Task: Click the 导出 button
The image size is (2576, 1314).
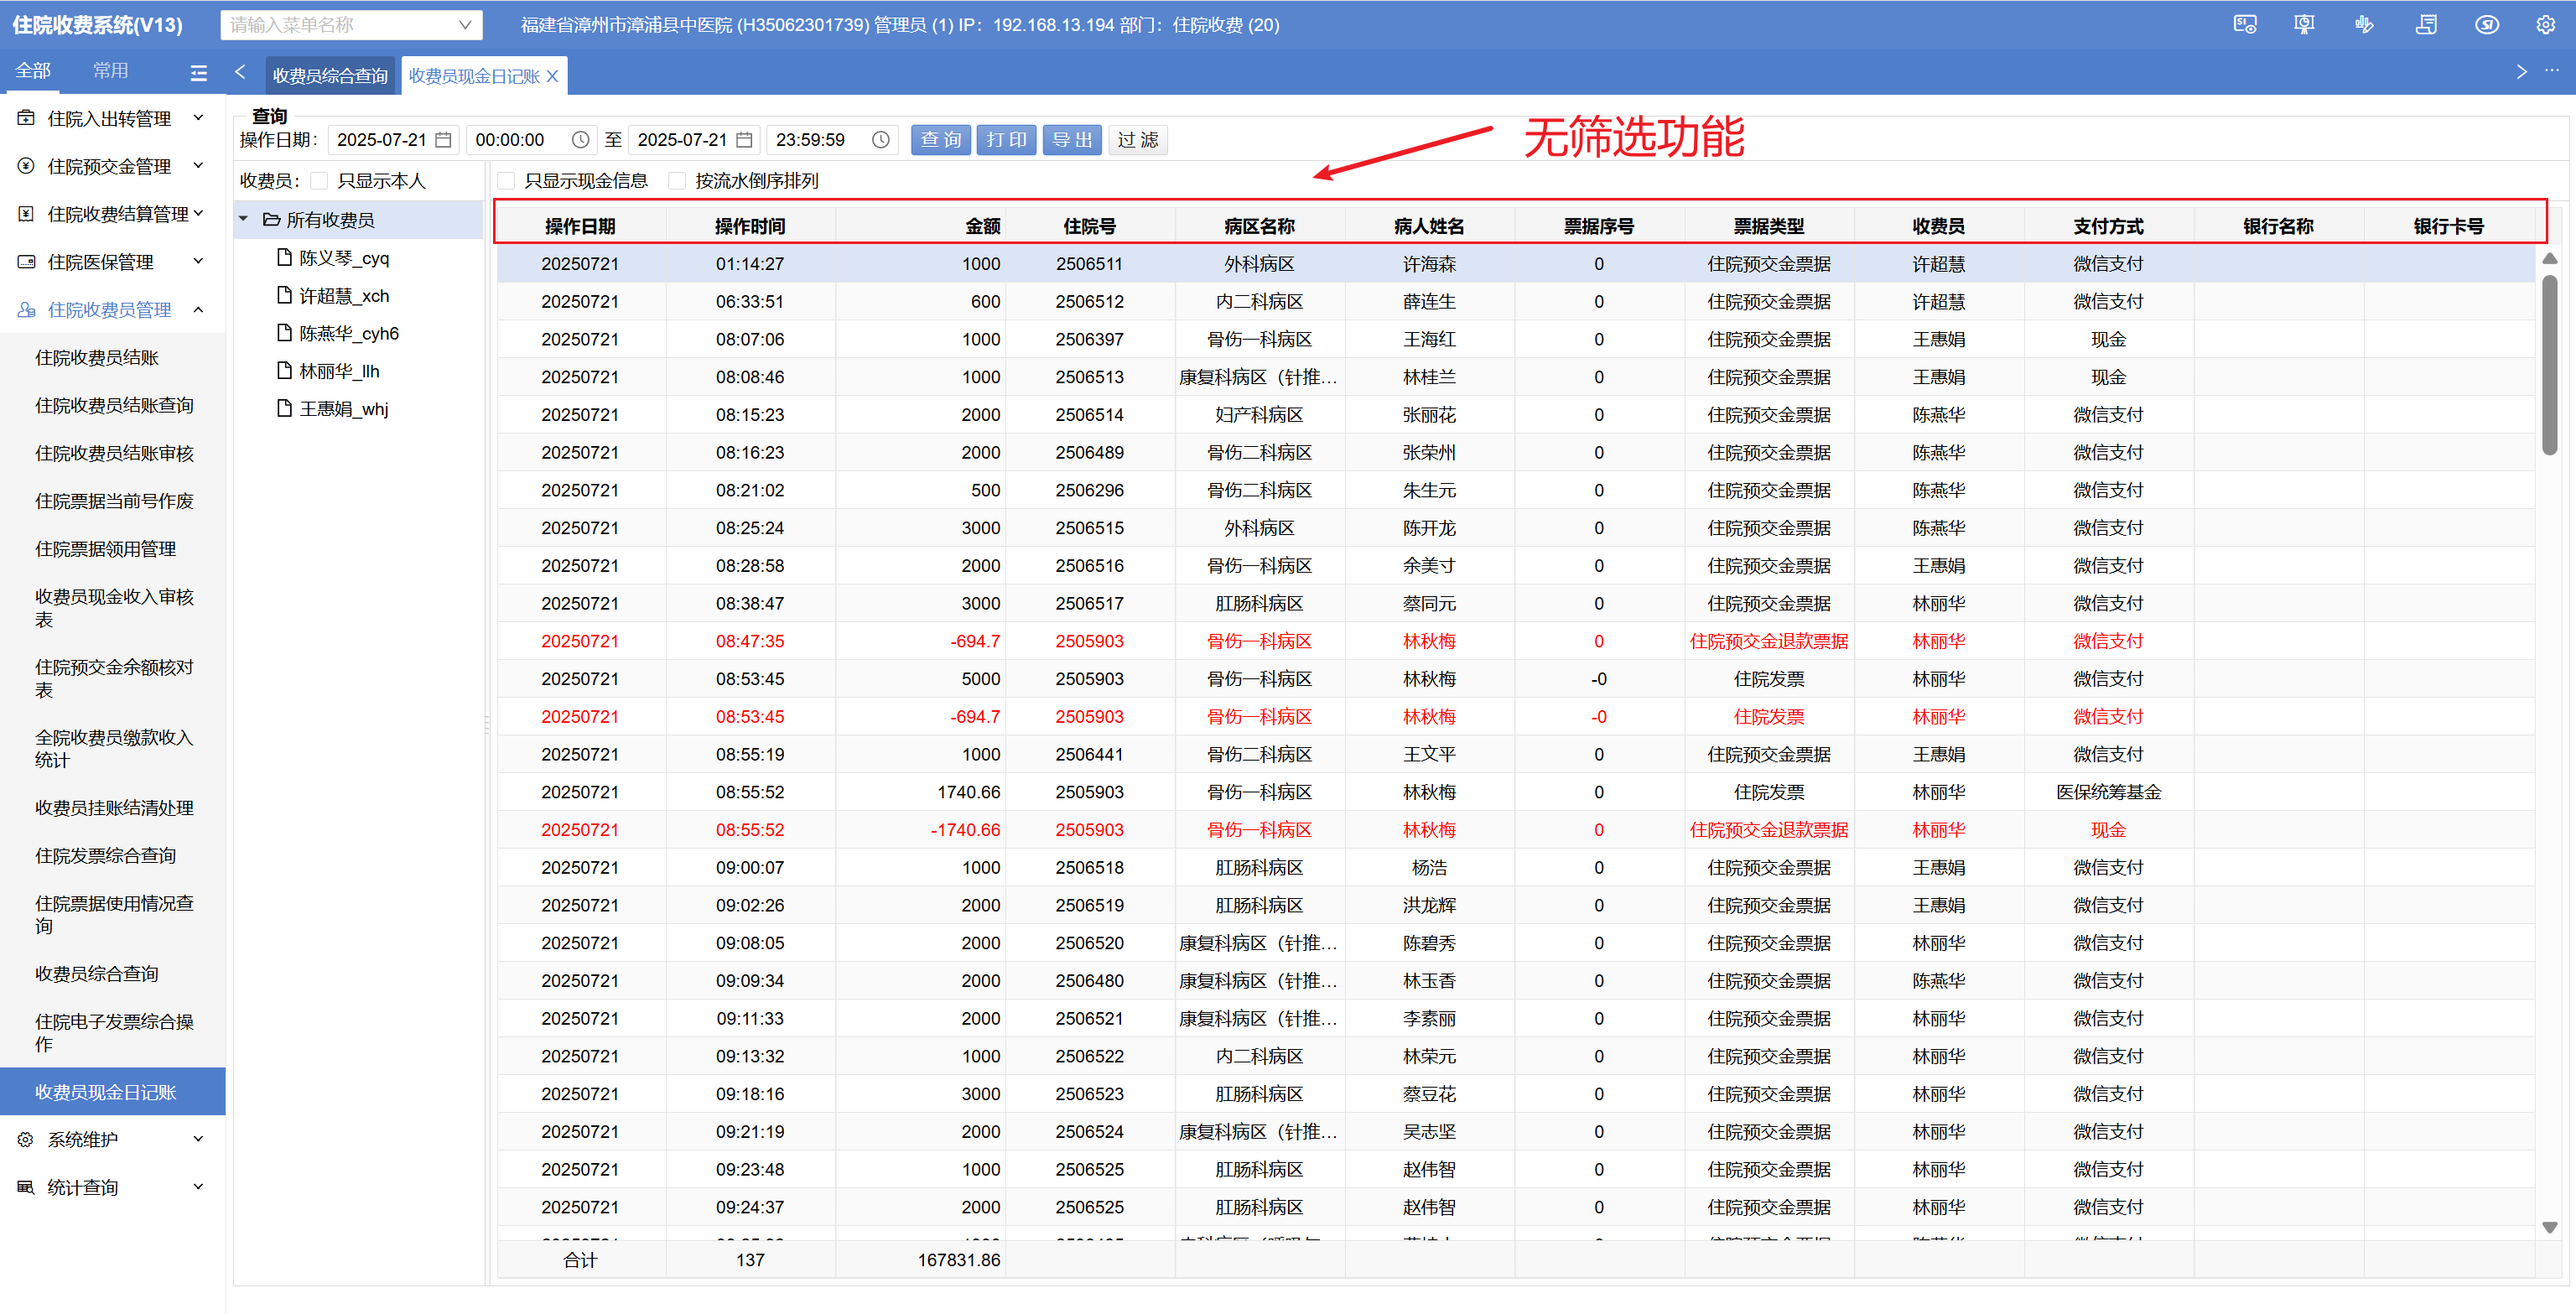Action: [x=1072, y=140]
